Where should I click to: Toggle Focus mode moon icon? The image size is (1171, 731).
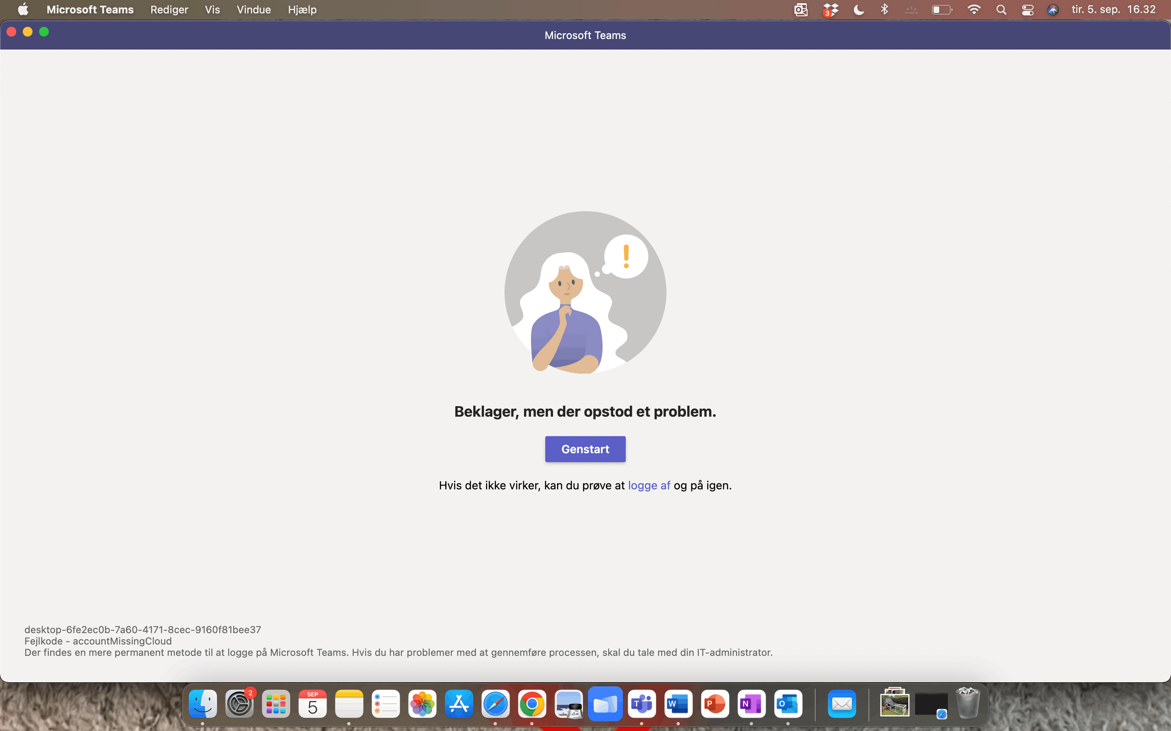point(858,10)
